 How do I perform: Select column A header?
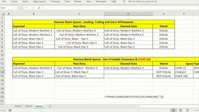pos(9,14)
